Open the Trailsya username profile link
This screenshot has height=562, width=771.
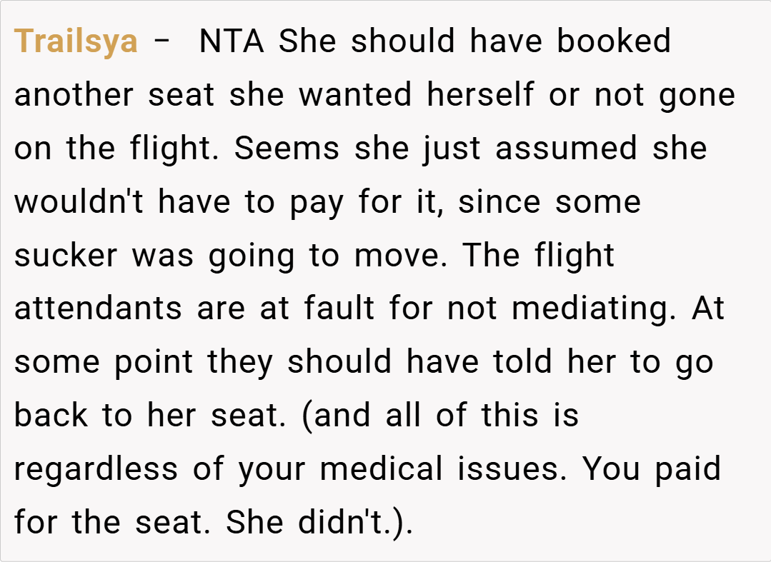(76, 41)
